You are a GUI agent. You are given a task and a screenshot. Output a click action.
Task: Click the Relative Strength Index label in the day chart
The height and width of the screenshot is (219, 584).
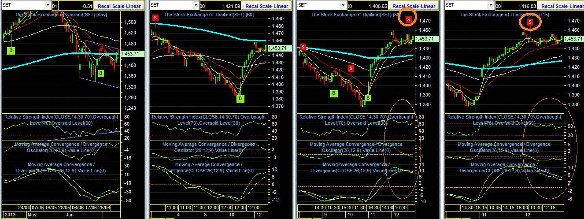pos(60,120)
